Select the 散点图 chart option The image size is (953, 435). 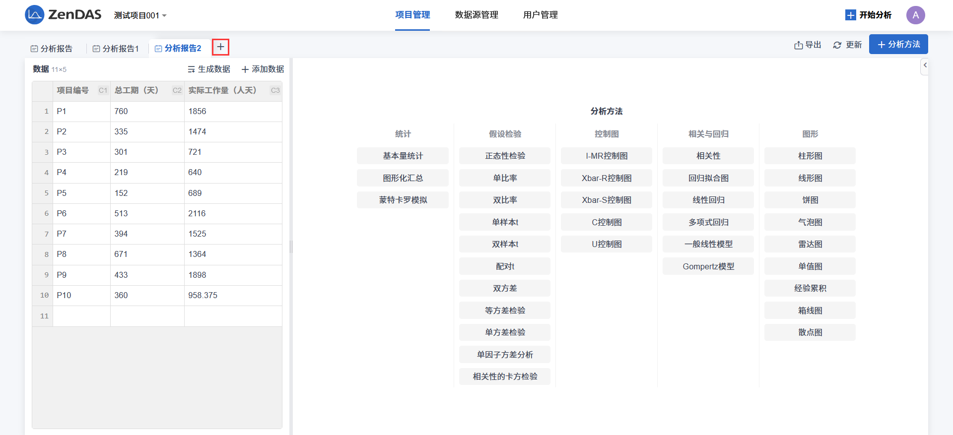coord(810,332)
